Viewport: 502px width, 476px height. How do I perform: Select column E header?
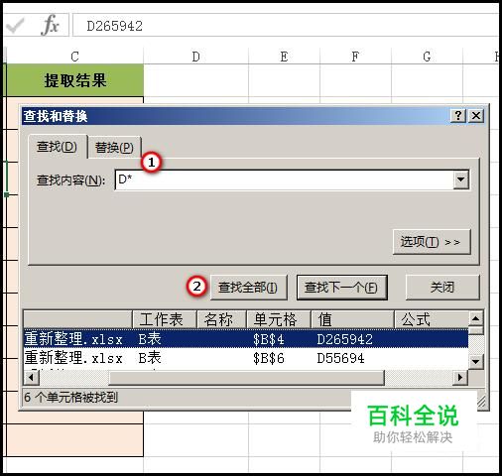284,57
